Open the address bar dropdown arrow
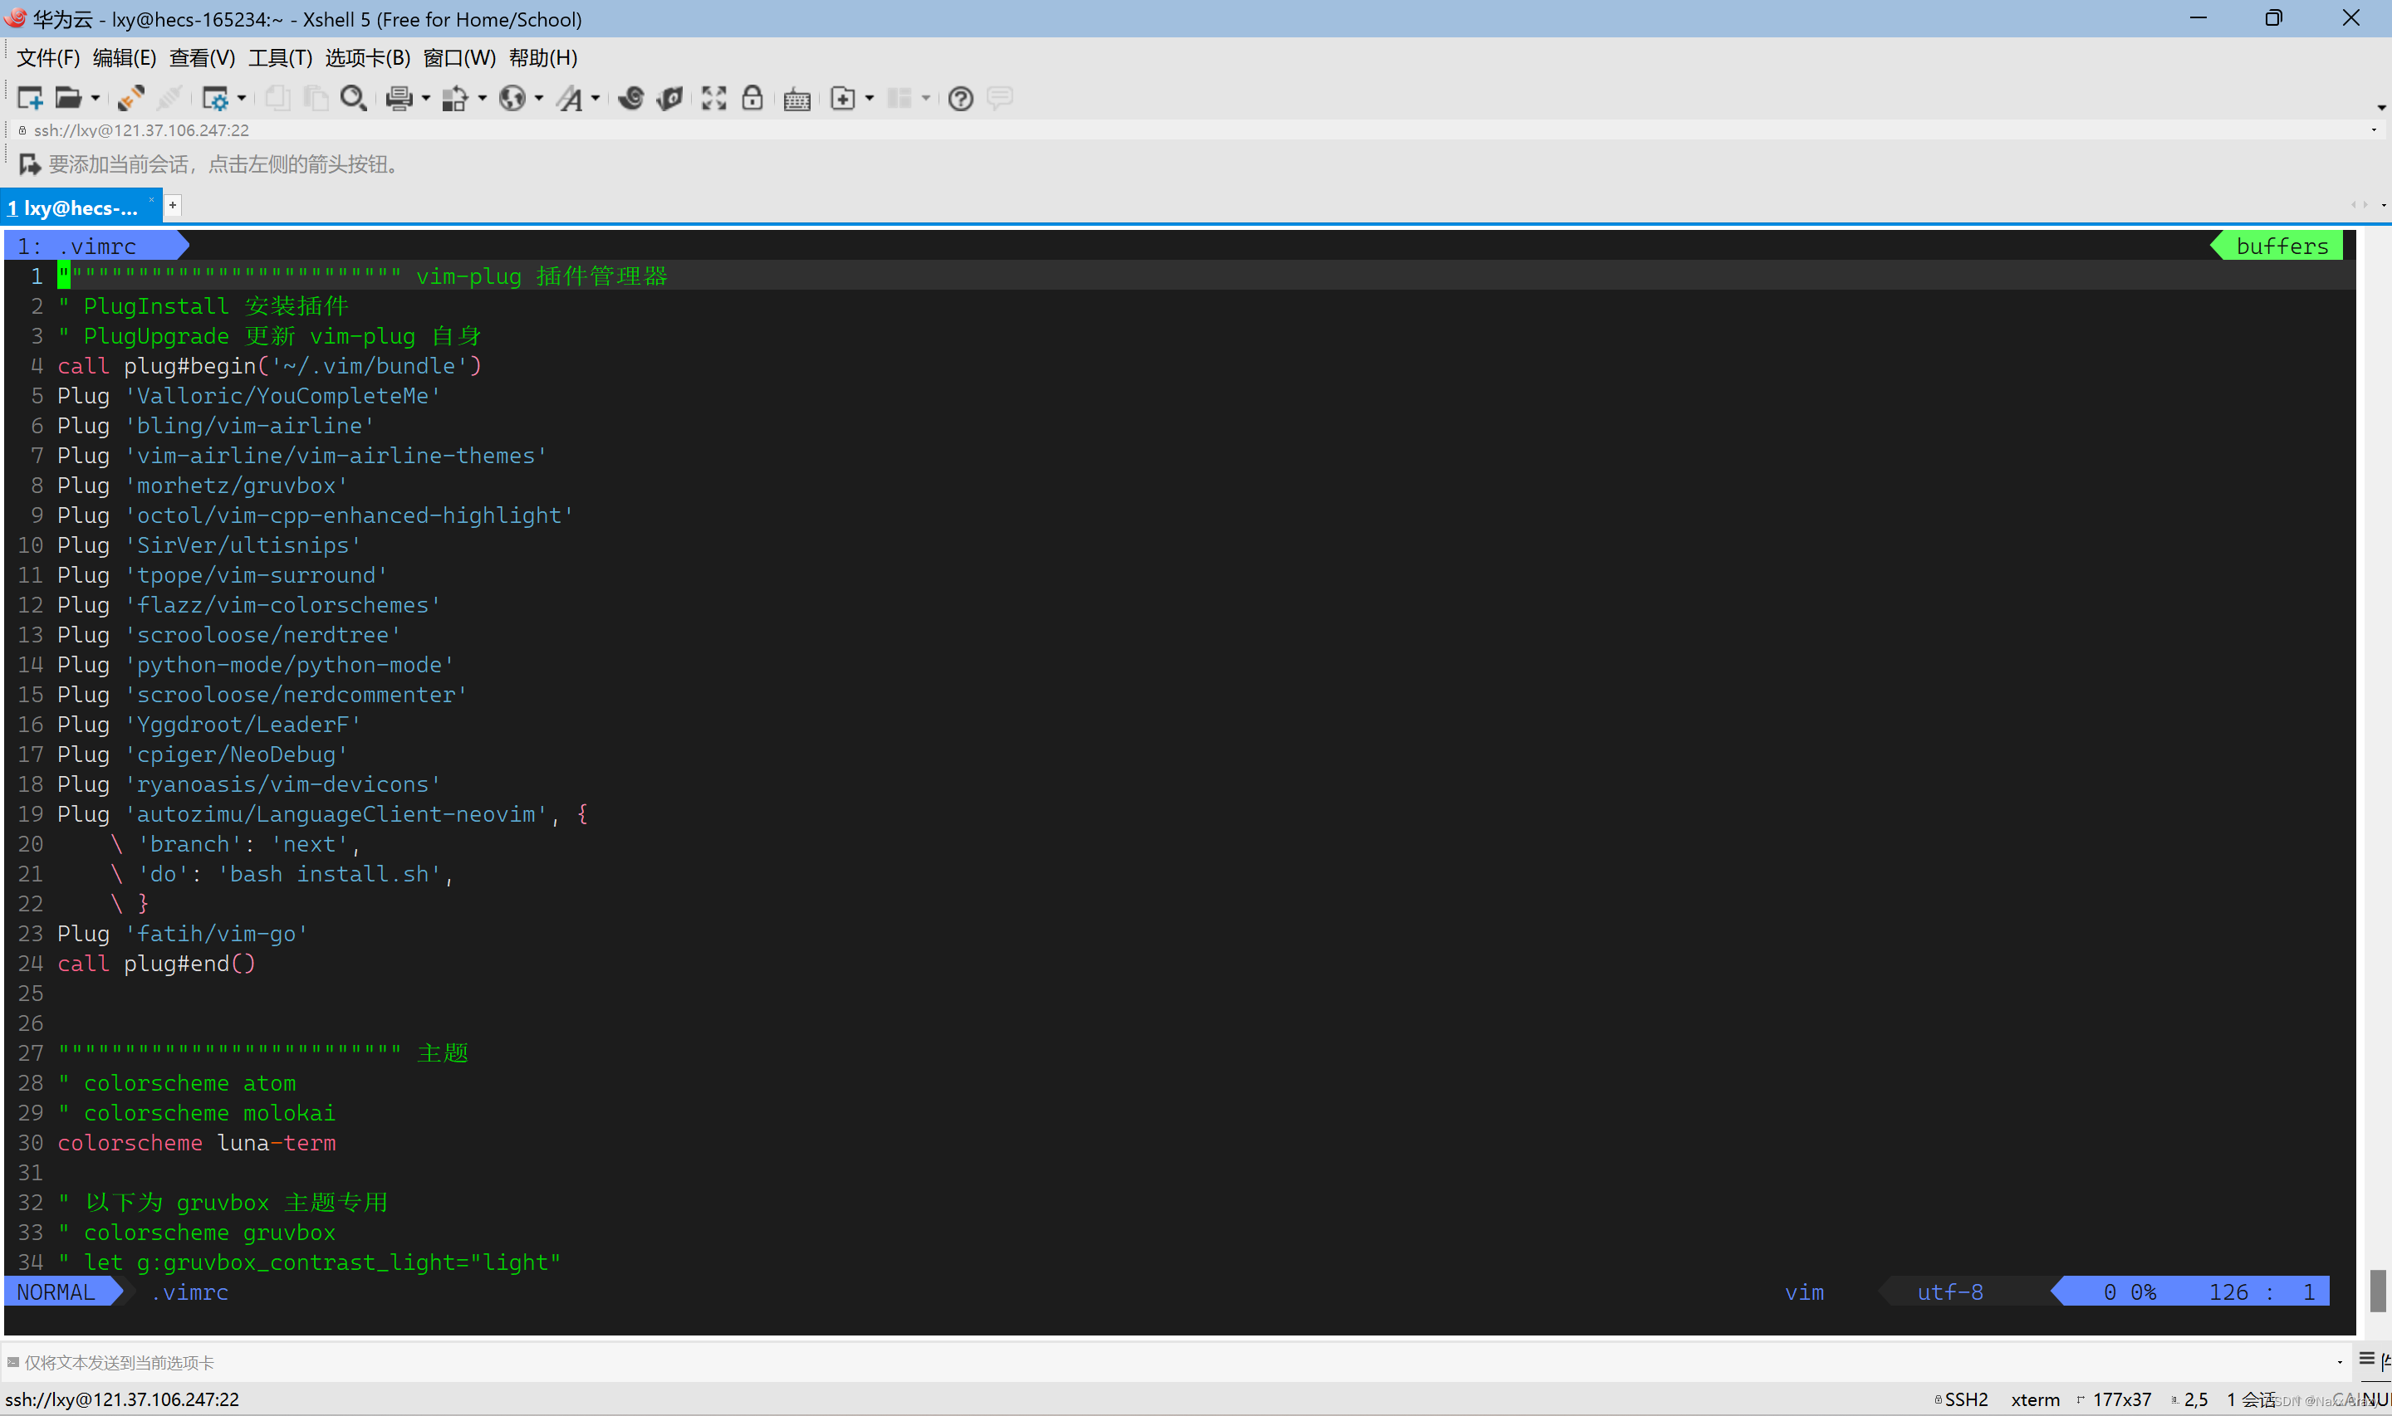Viewport: 2392px width, 1416px height. (x=2374, y=129)
